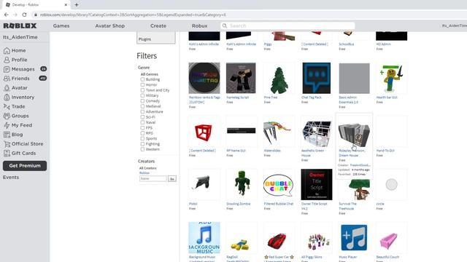The width and height of the screenshot is (467, 262).
Task: Check the Western genre filter
Action: (142, 149)
